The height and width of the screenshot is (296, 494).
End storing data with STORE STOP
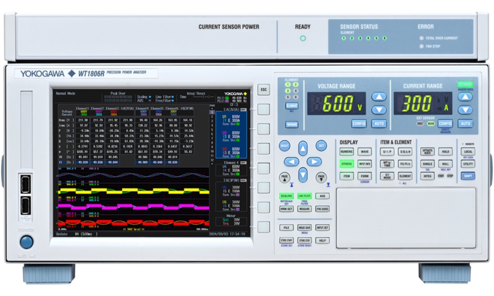pos(305,241)
